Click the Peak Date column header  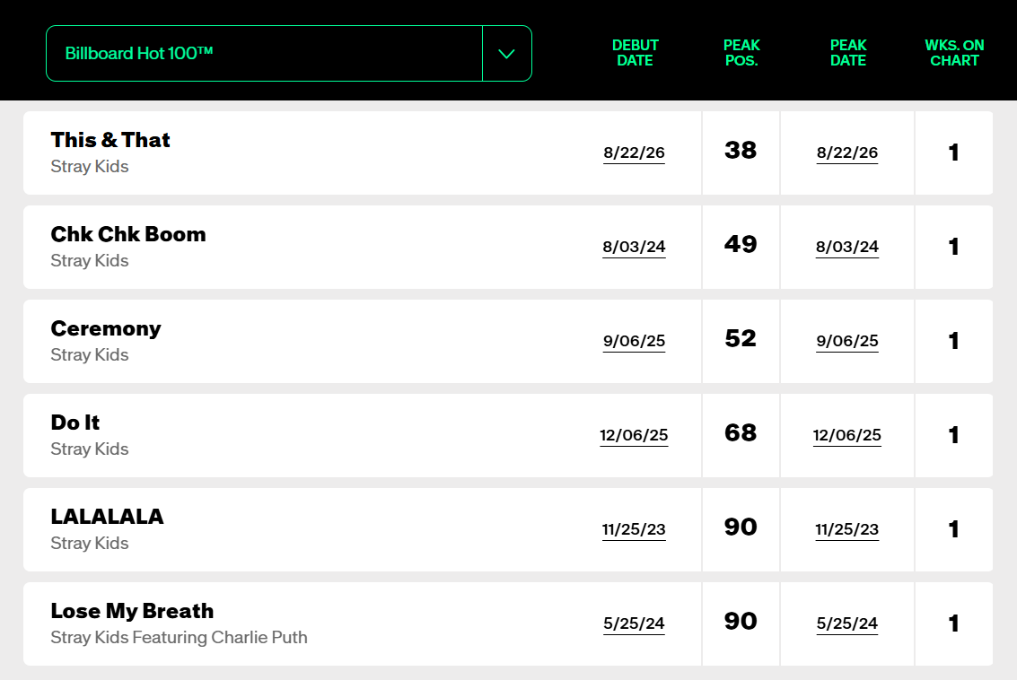point(848,53)
